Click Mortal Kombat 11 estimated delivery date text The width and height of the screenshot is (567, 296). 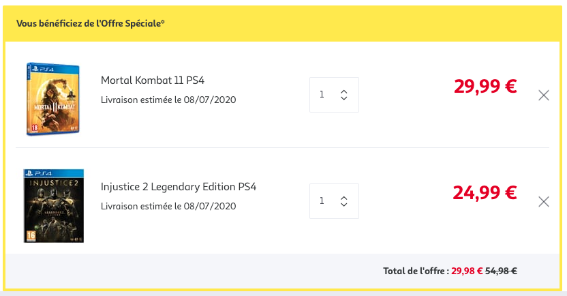click(168, 100)
